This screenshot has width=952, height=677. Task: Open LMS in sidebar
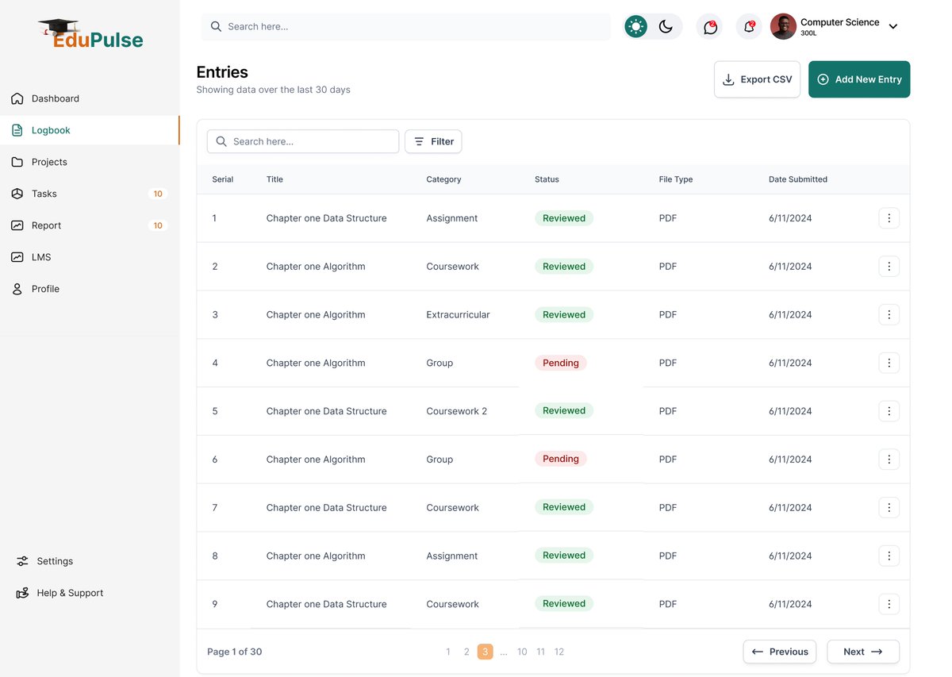(x=90, y=257)
